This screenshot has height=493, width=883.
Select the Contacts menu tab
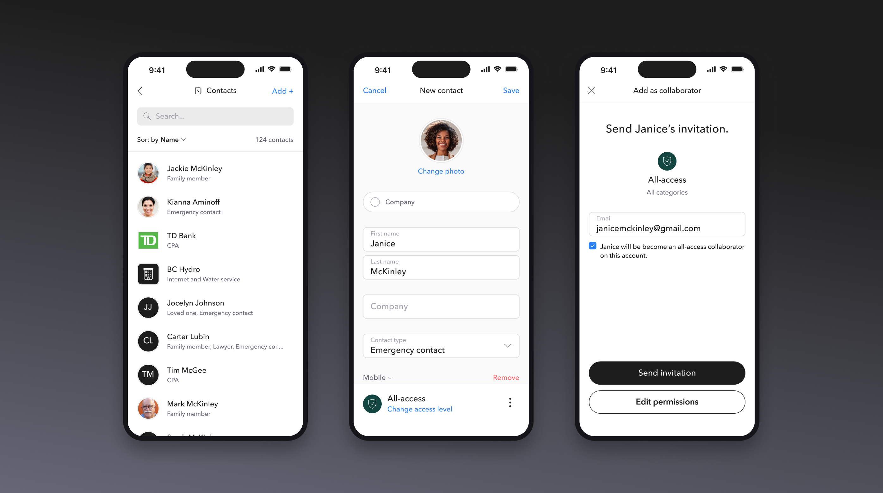[x=215, y=91]
